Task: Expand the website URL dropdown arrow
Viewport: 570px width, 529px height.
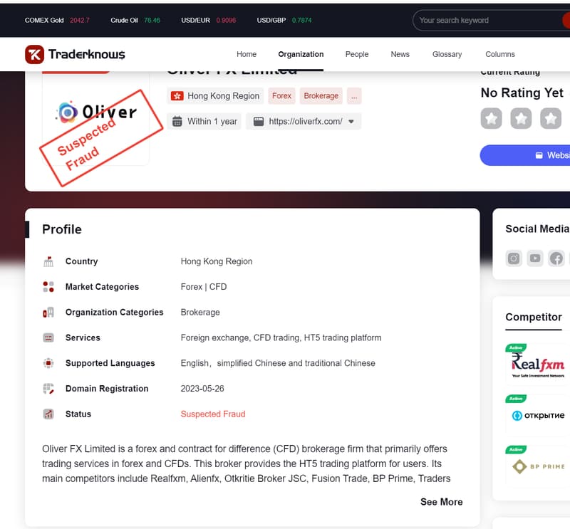Action: (x=351, y=122)
